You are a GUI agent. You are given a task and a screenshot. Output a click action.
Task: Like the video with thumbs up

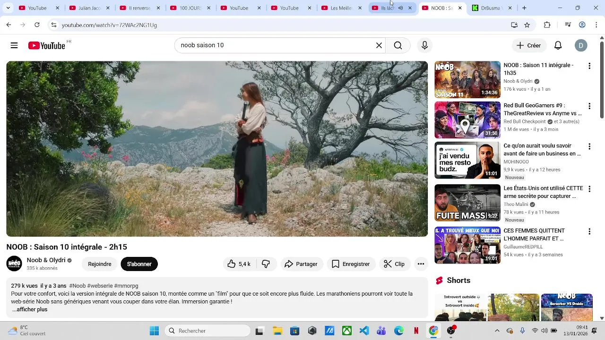pos(239,264)
